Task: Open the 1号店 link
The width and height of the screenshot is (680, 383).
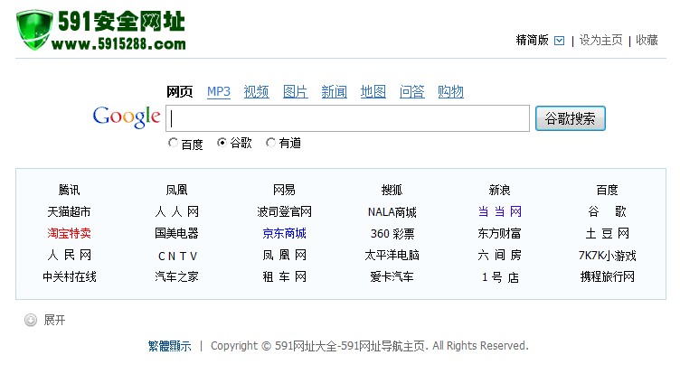Action: pos(500,277)
